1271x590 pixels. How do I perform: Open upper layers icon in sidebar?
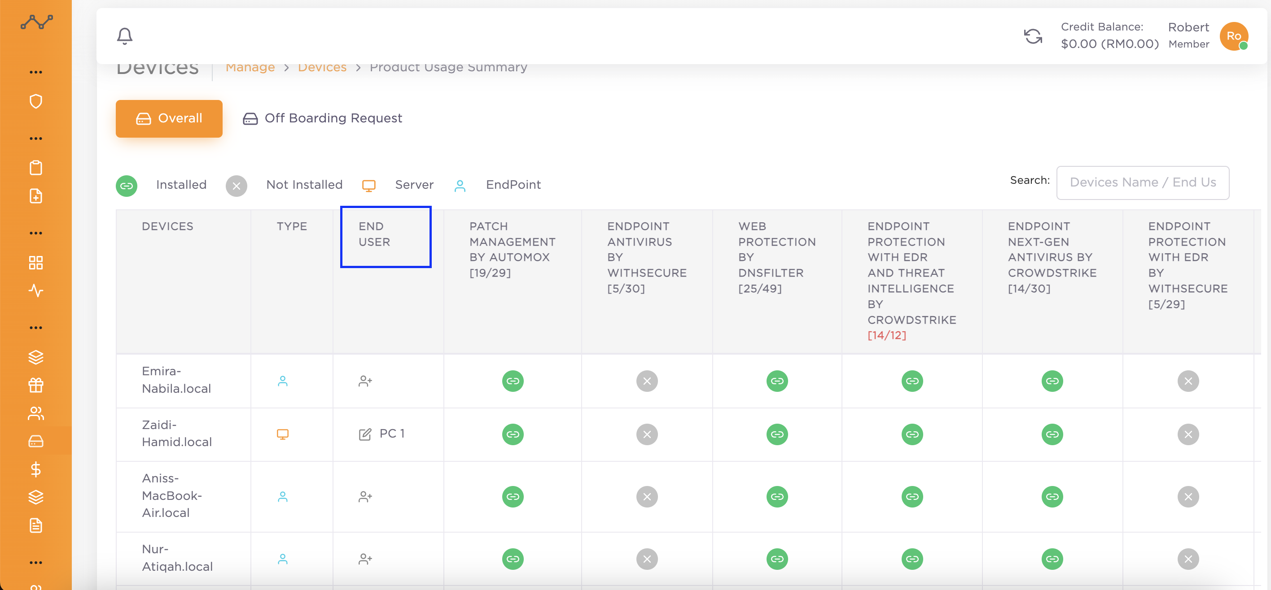35,357
